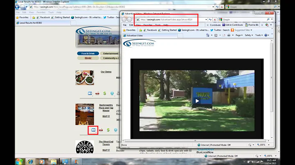The height and width of the screenshot is (165, 295).
Task: Click the print icon in popup command bar
Action: point(229,35)
